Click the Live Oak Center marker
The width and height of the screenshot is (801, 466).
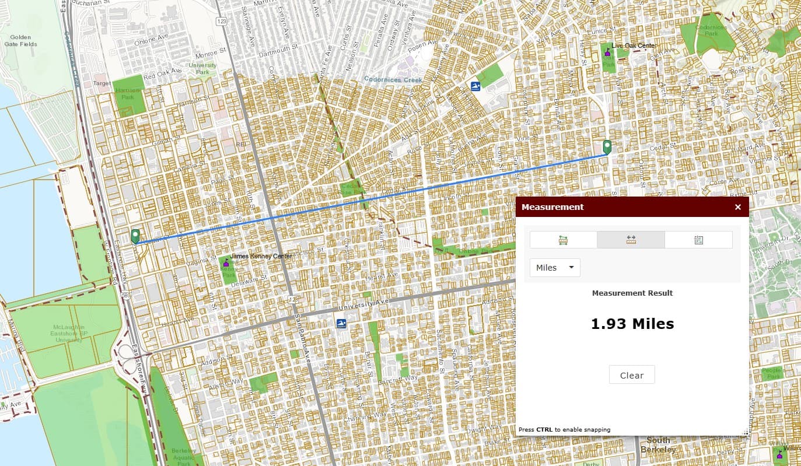click(607, 52)
